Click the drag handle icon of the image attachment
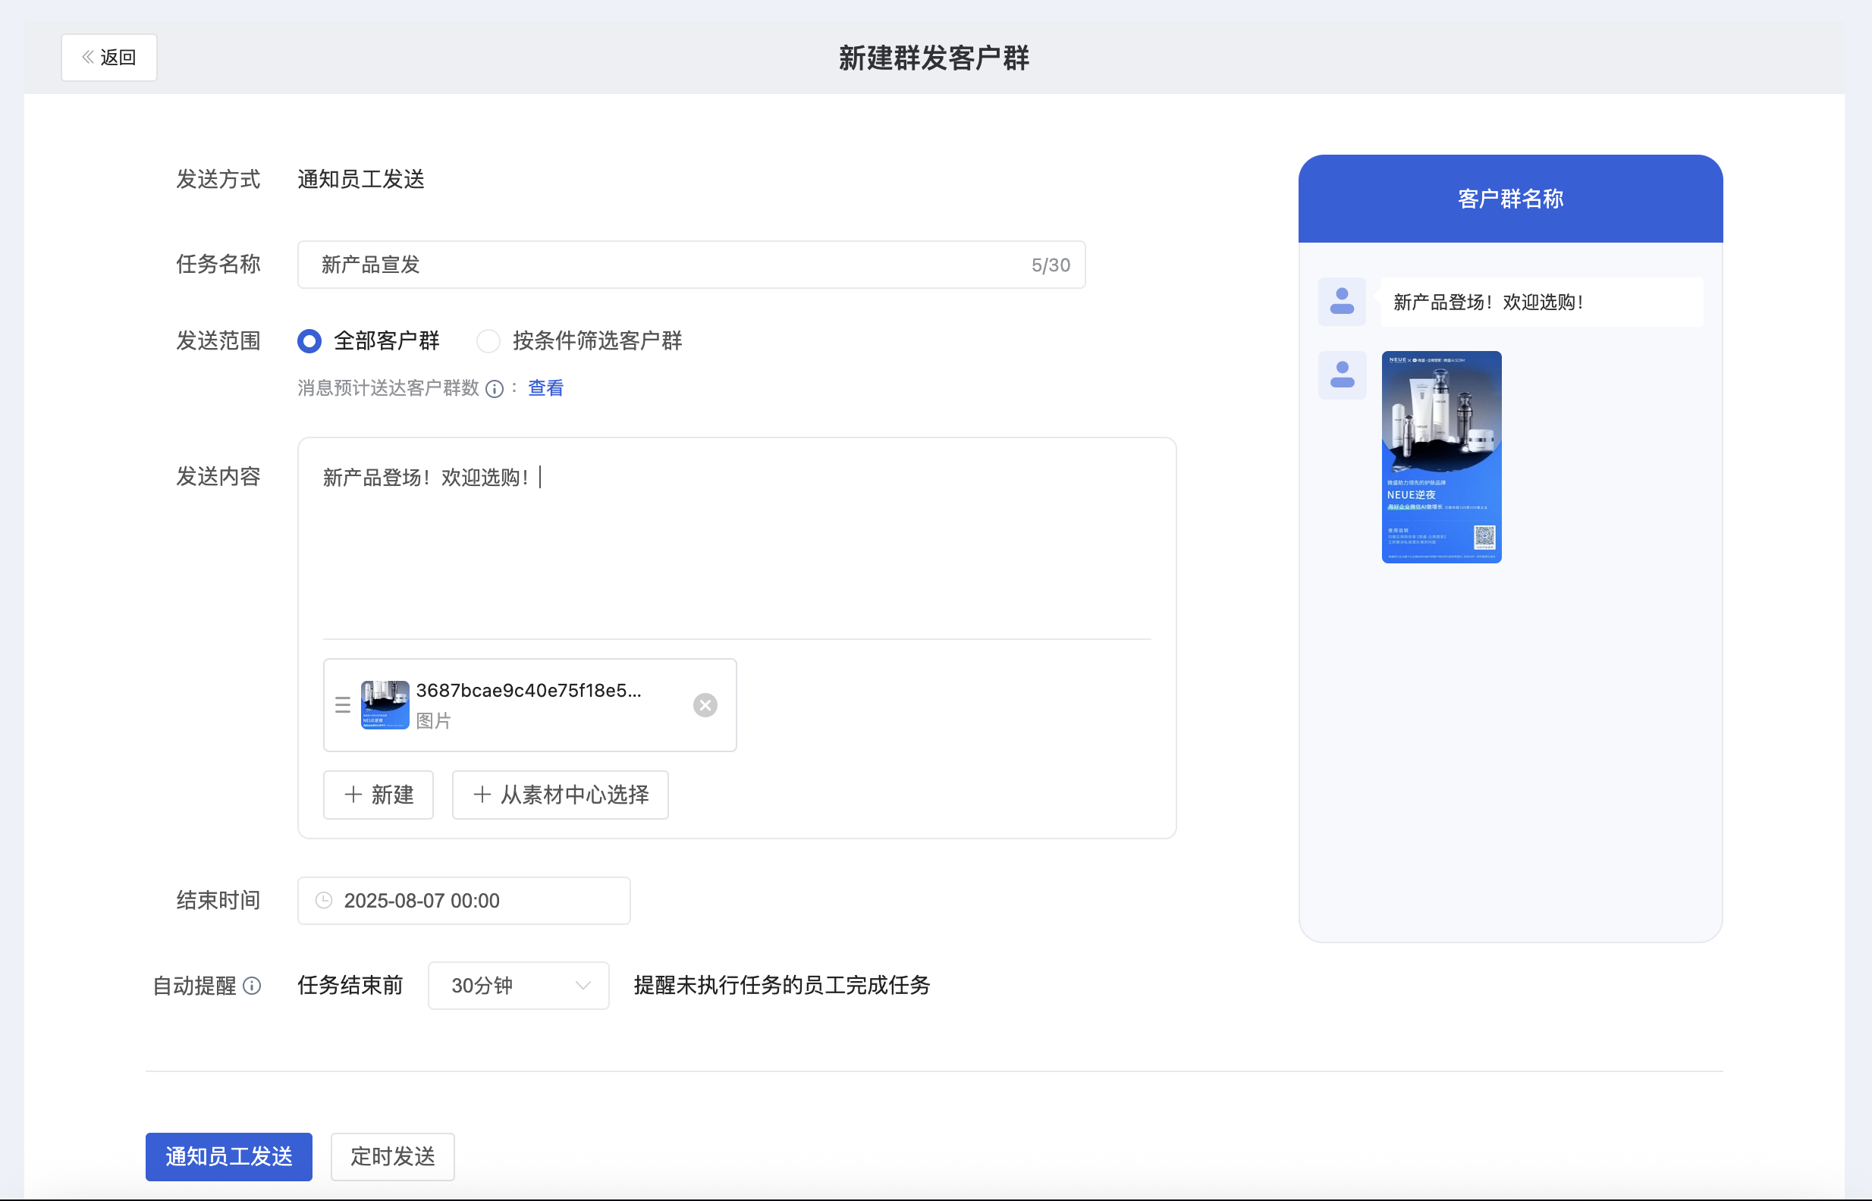Image resolution: width=1872 pixels, height=1201 pixels. (342, 705)
